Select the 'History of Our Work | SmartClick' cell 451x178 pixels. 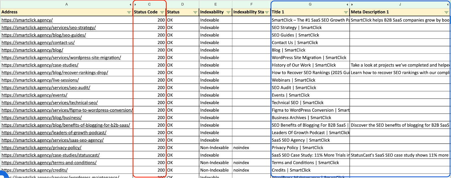click(310, 65)
